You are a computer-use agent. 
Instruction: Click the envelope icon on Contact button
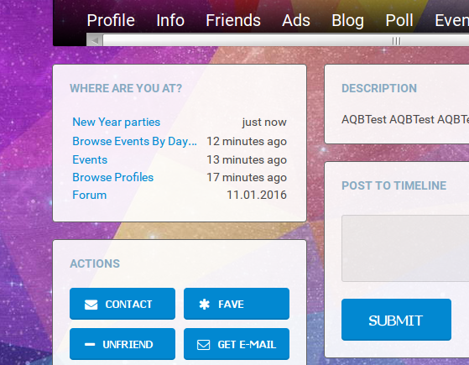pos(91,305)
